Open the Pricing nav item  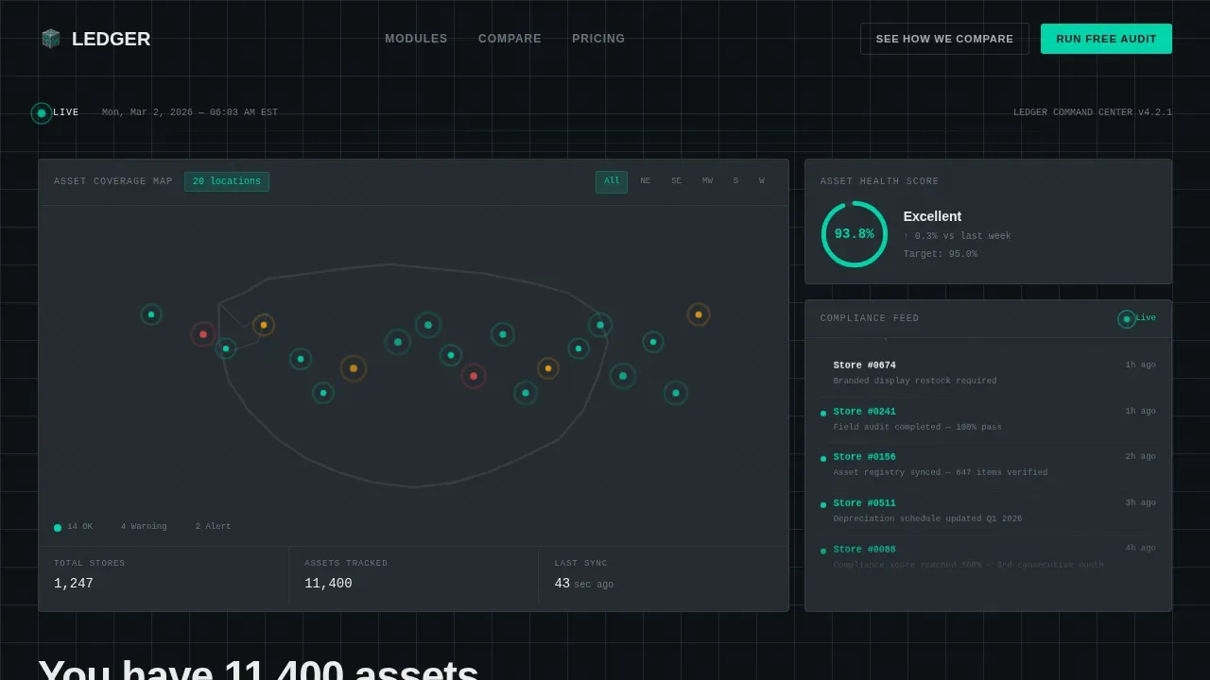598,39
